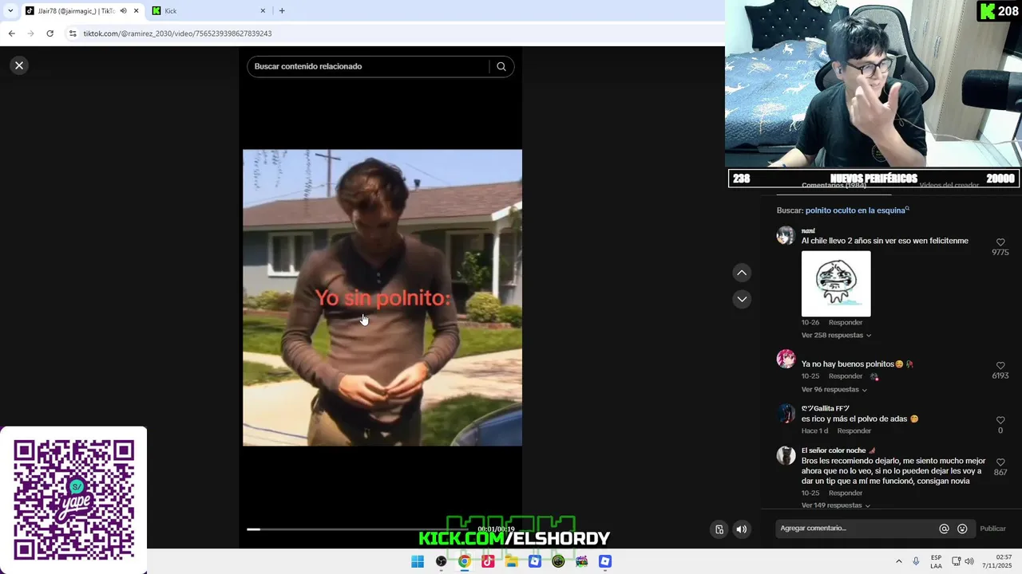Focus the 'Agregar comentario' input

click(855, 529)
